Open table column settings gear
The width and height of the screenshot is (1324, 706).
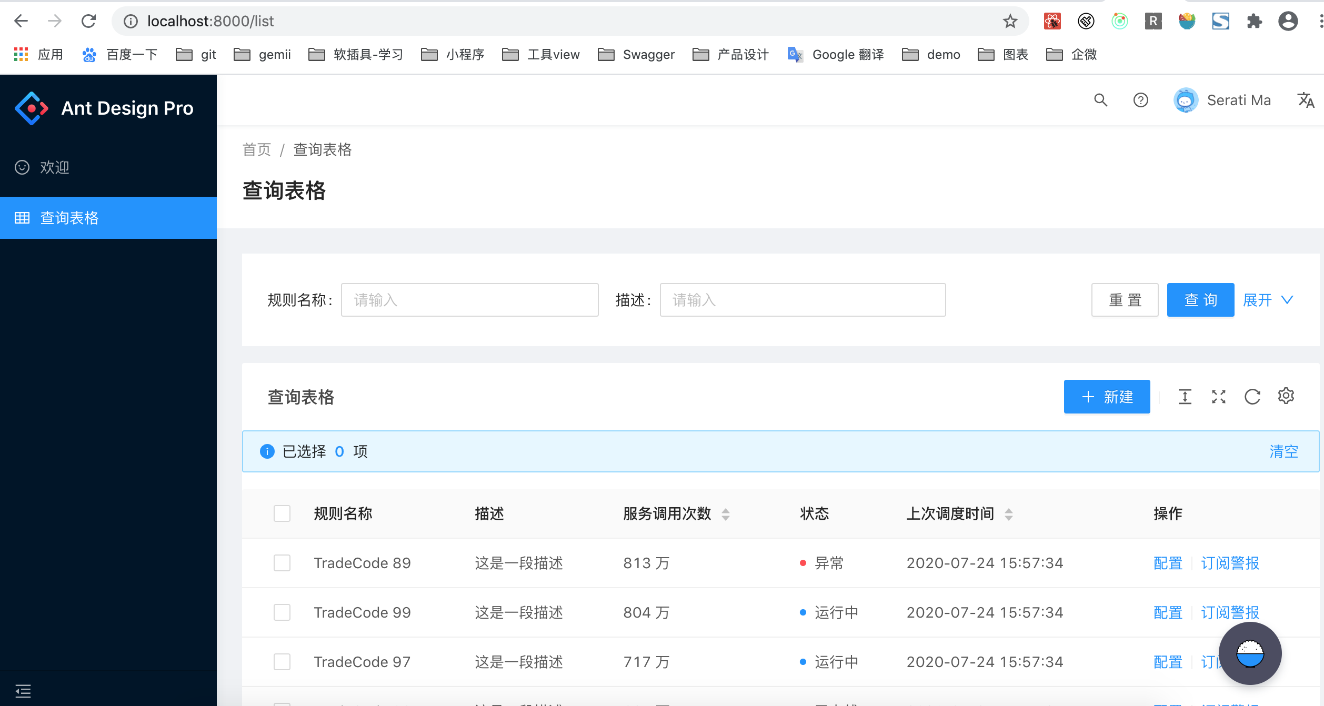(x=1286, y=396)
